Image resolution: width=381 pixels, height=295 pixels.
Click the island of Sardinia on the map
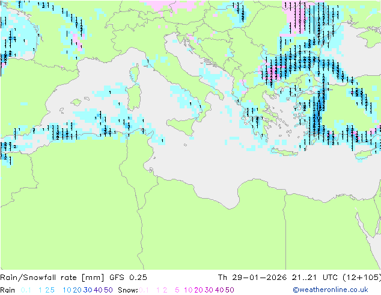click(135, 97)
